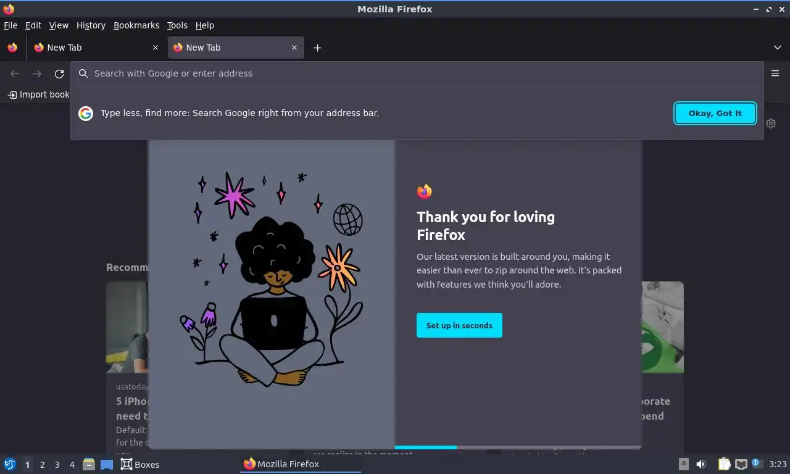Viewport: 790px width, 474px height.
Task: Click the pinned Firefox tab icon
Action: (x=12, y=48)
